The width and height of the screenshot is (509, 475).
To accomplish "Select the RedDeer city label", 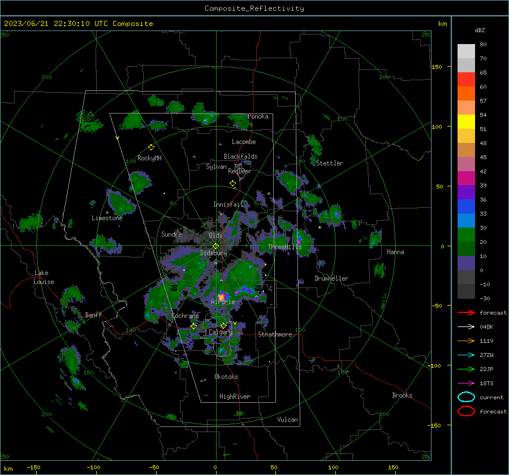I will pyautogui.click(x=240, y=171).
